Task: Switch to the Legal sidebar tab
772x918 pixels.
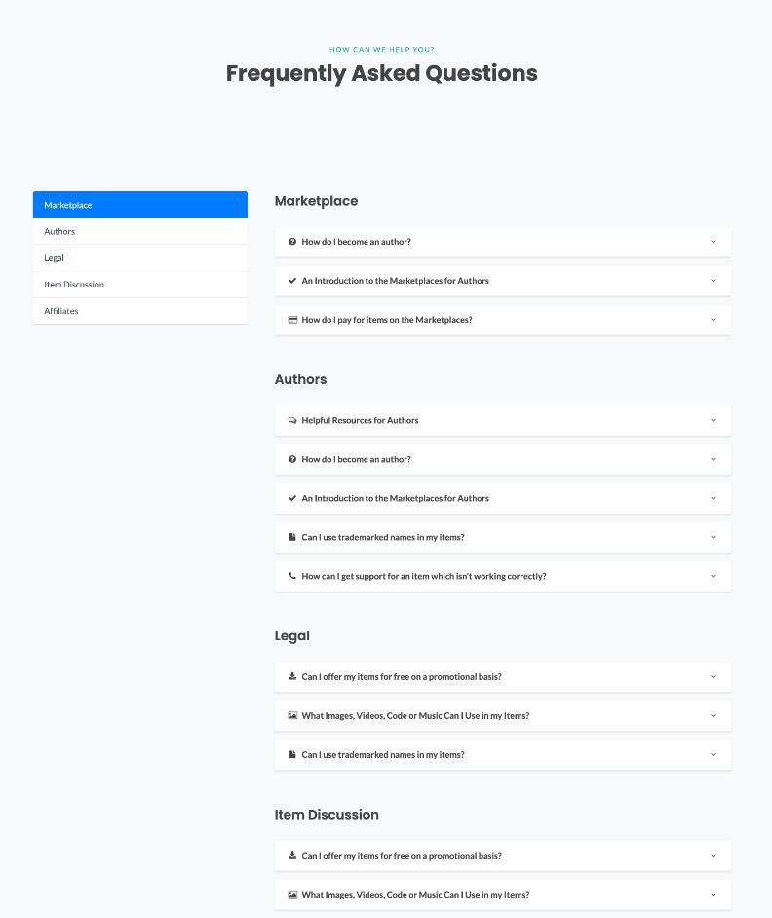Action: pos(139,258)
